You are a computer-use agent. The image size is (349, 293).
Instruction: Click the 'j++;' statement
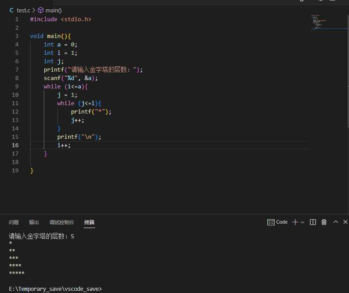click(x=77, y=120)
